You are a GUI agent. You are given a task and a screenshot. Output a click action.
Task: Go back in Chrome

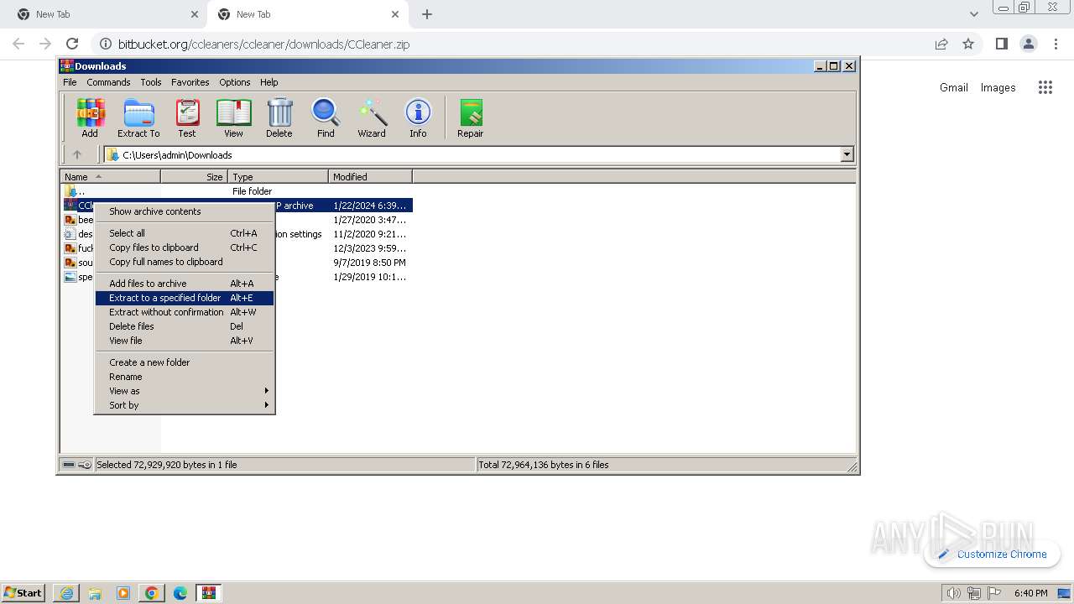tap(18, 44)
